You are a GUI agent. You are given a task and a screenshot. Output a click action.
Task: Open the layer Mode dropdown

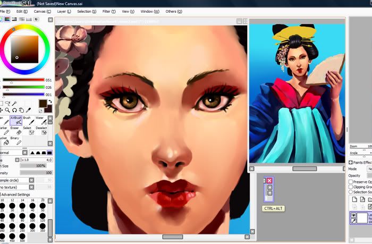point(369,169)
